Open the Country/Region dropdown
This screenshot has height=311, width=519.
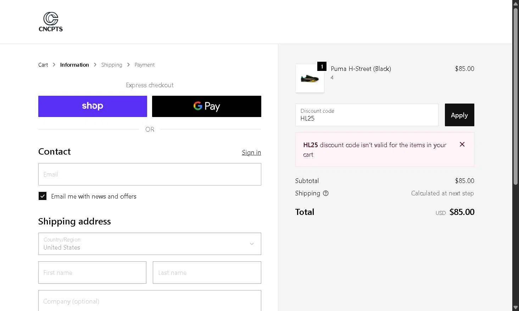coord(150,244)
